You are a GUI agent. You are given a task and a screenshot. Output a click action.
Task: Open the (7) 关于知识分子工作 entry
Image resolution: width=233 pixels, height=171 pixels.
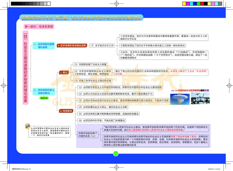tap(102, 45)
